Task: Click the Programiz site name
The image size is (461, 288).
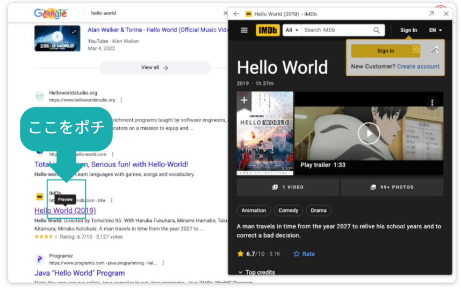Action: [x=61, y=256]
